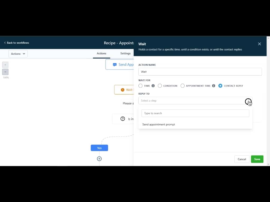The height and width of the screenshot is (202, 270).
Task: Click the Appointment Time info icon
Action: click(x=214, y=86)
